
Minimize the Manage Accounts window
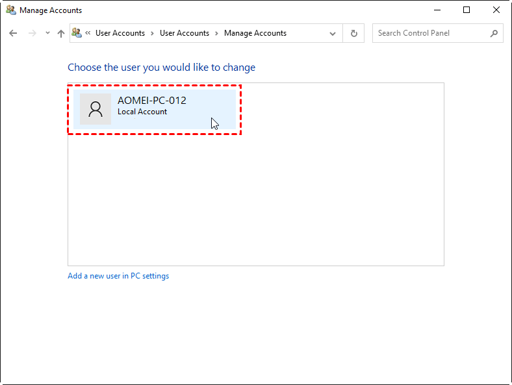coord(437,10)
